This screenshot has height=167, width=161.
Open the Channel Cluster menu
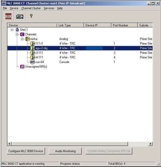(x=31, y=8)
